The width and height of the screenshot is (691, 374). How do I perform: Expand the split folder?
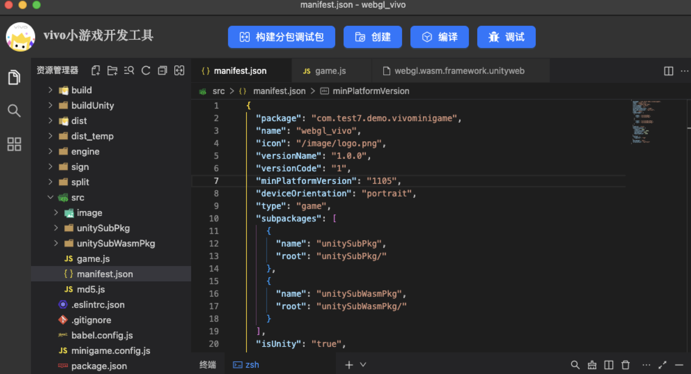pos(111,182)
